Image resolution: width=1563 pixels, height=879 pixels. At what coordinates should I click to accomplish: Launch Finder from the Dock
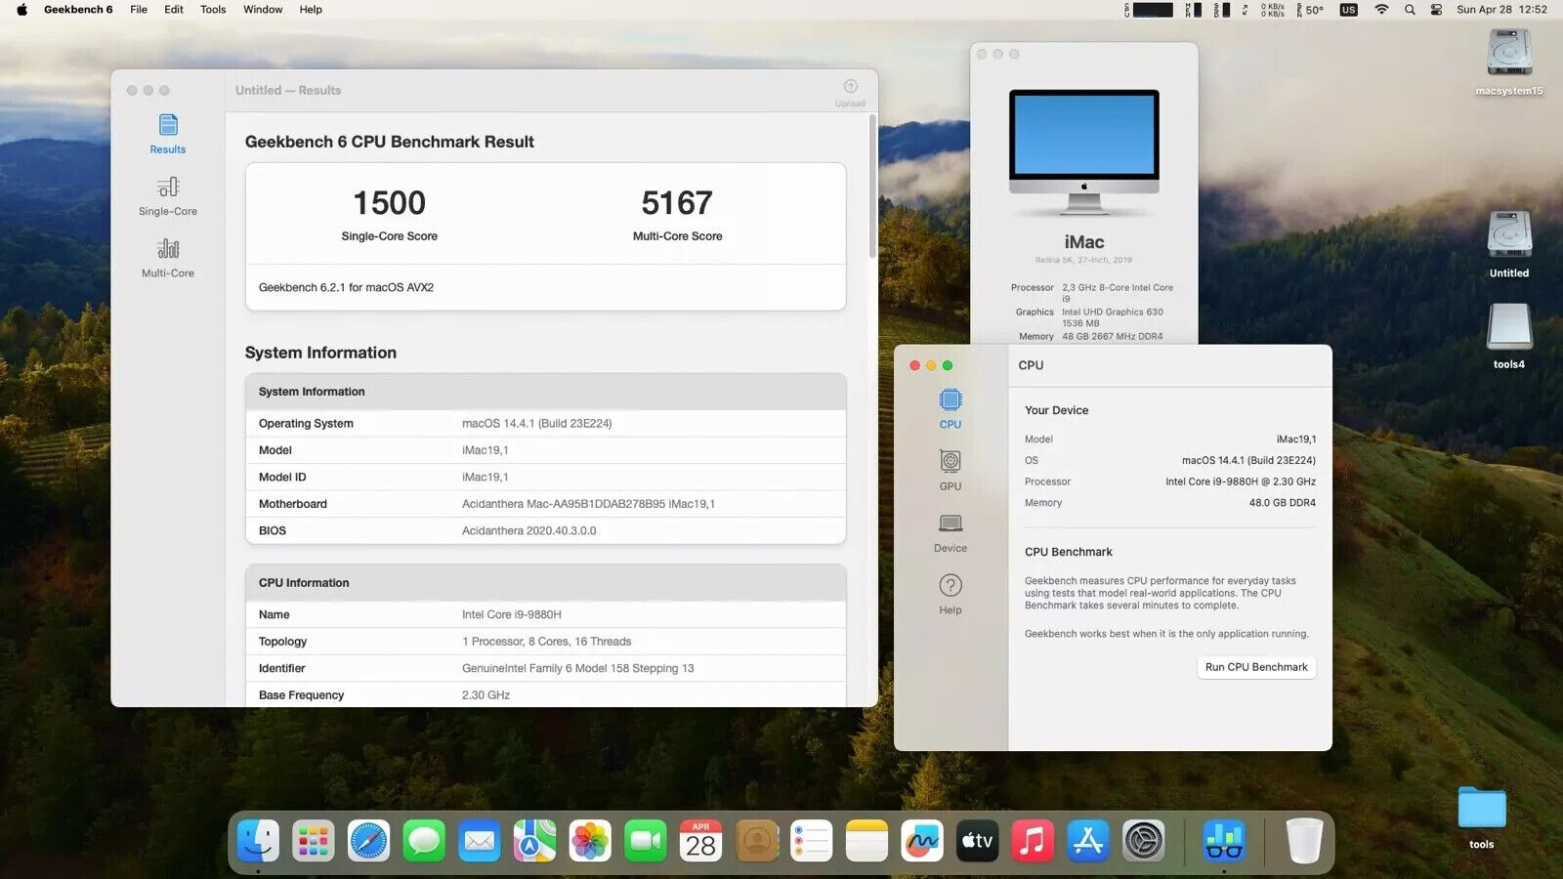pos(258,840)
